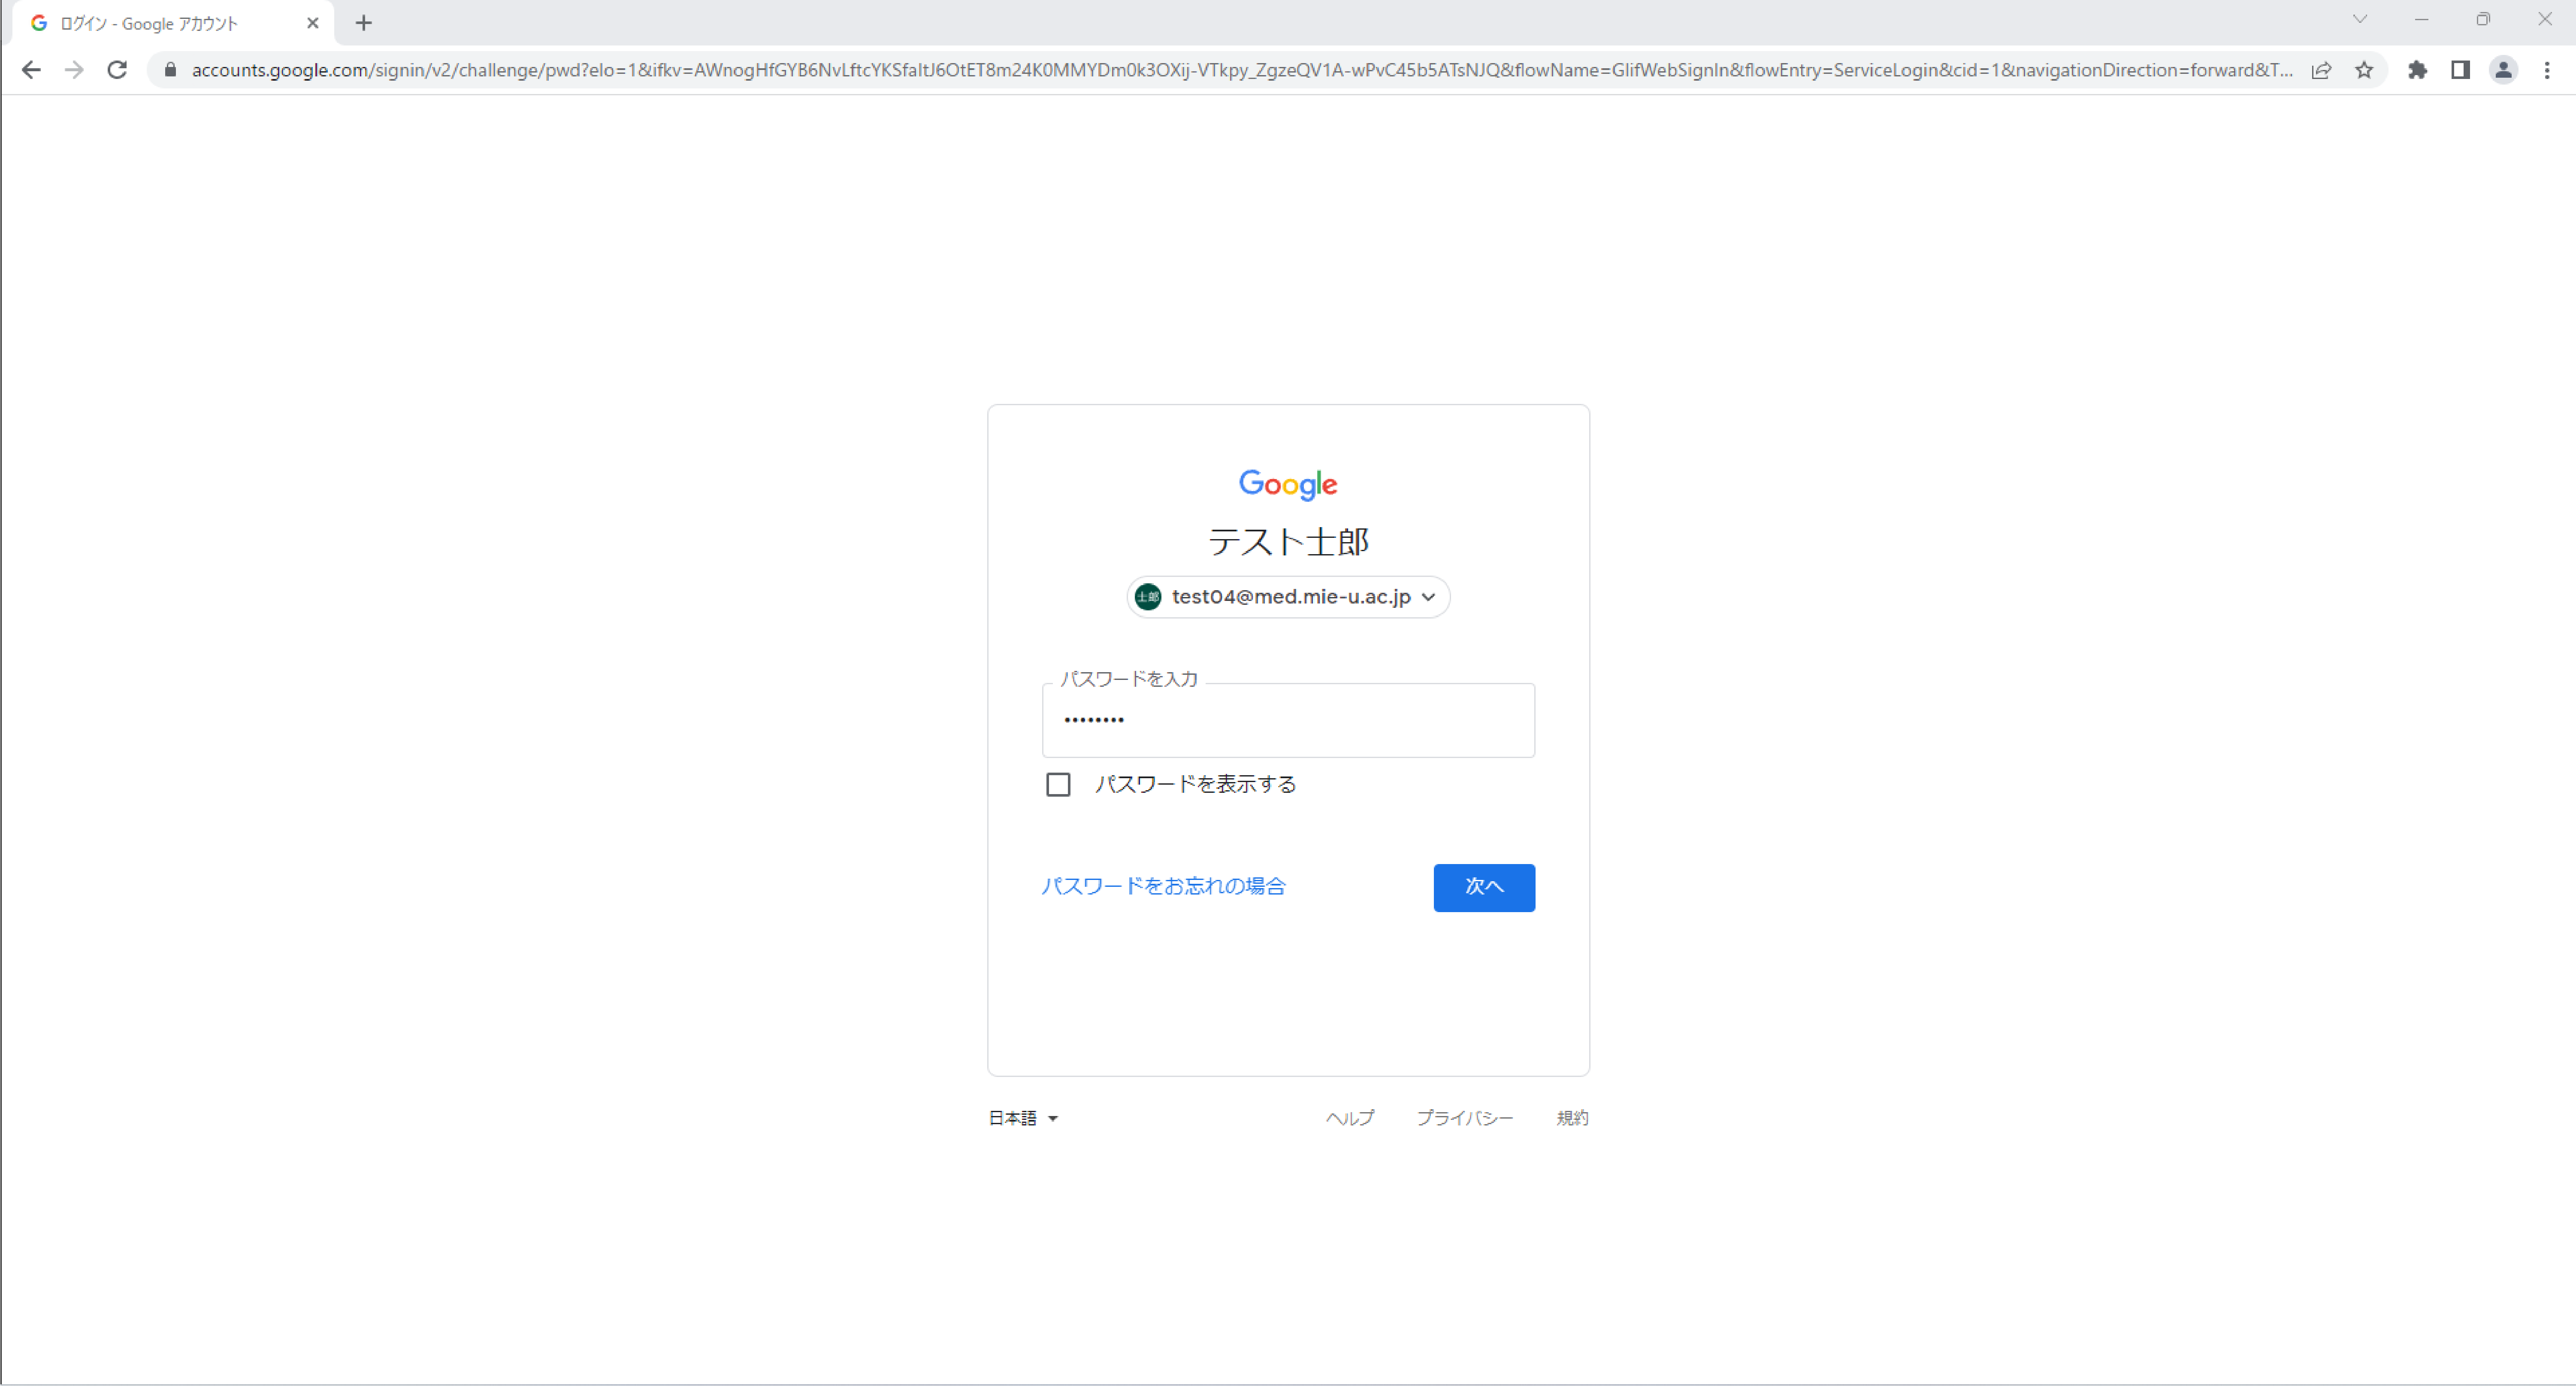Open a new tab with plus button
This screenshot has width=2576, height=1386.
364,23
